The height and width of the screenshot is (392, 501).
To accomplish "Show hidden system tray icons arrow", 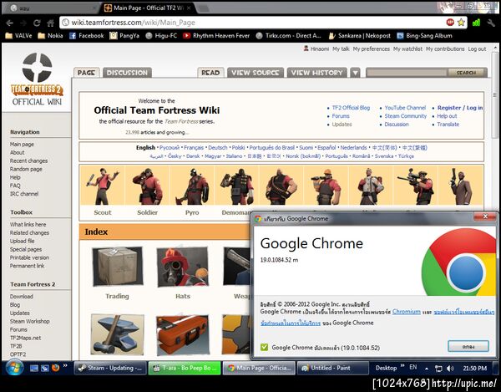I will click(427, 369).
